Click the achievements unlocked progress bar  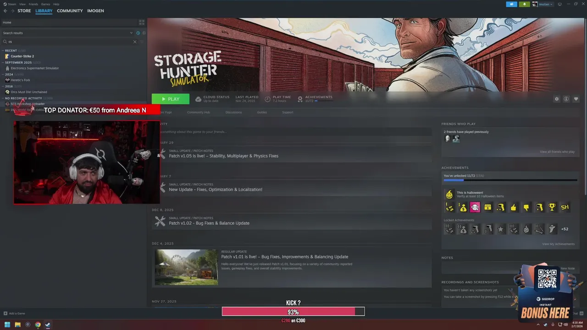coord(510,180)
